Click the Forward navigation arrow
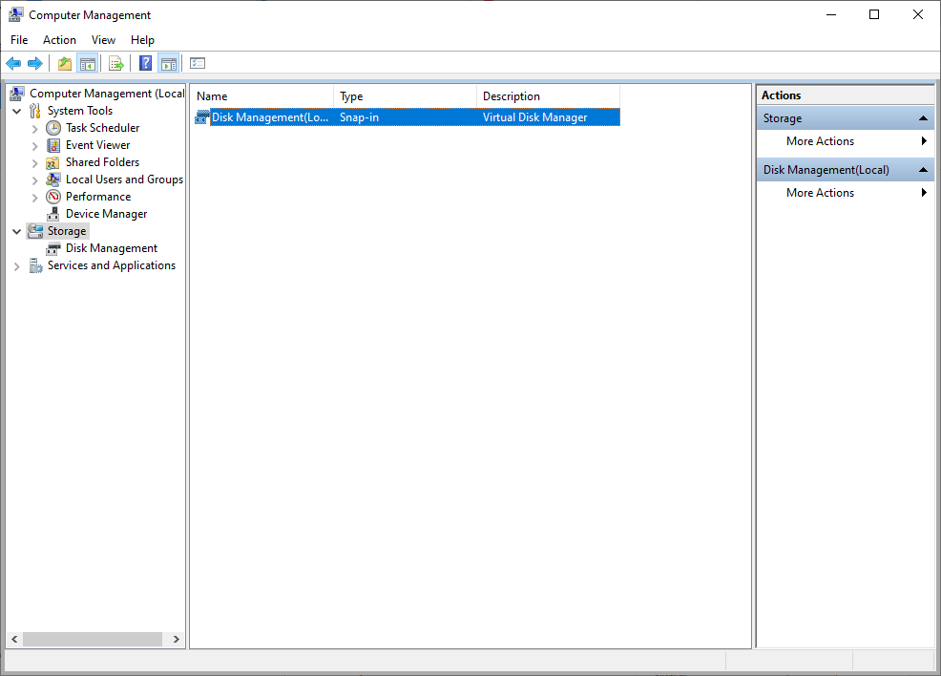Screen dimensions: 941x676 click(36, 63)
